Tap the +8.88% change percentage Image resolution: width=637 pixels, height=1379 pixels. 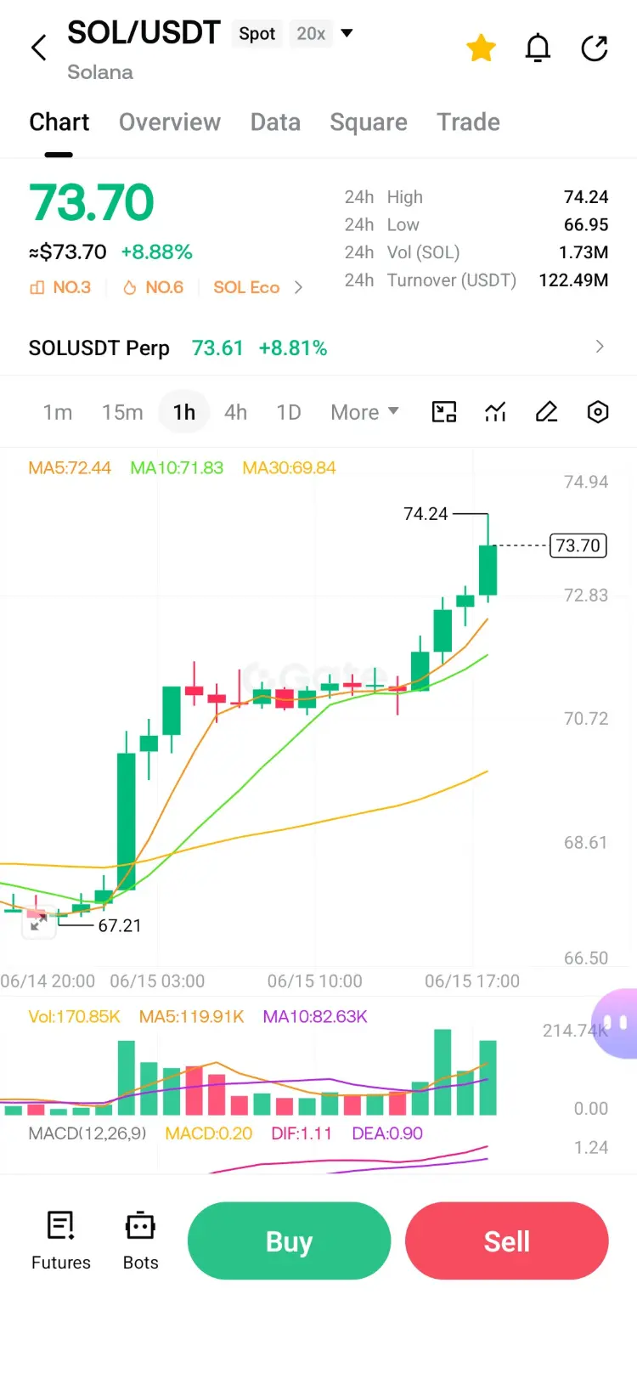[x=157, y=252]
